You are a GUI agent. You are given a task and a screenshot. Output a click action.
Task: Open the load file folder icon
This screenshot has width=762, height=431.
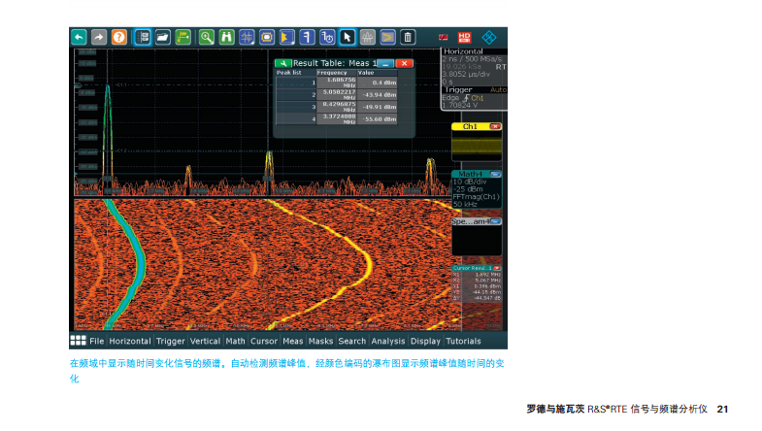162,38
